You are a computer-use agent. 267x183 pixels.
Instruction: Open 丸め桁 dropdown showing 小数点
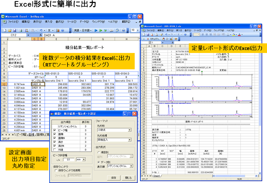point(130,130)
